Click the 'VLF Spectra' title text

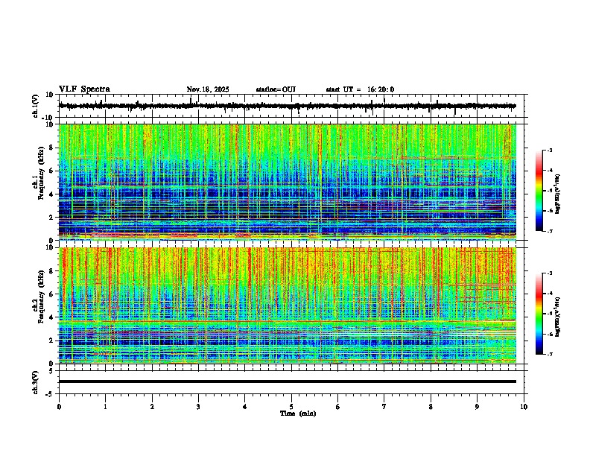pos(84,89)
